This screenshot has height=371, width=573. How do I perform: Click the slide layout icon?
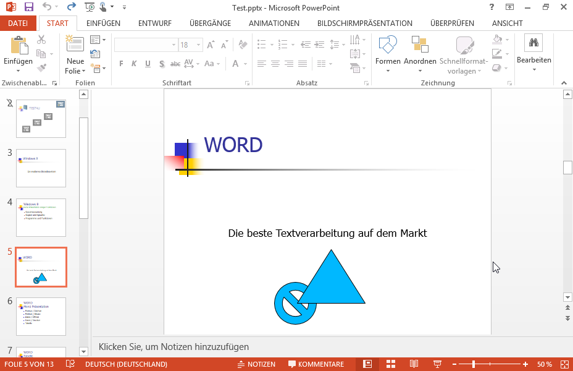[x=95, y=40]
